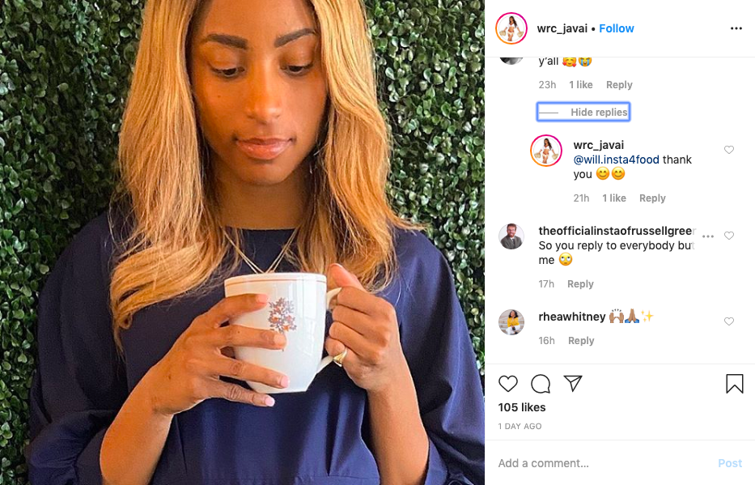Save post with bookmark icon
Screen dimensions: 755x485
pyautogui.click(x=734, y=384)
